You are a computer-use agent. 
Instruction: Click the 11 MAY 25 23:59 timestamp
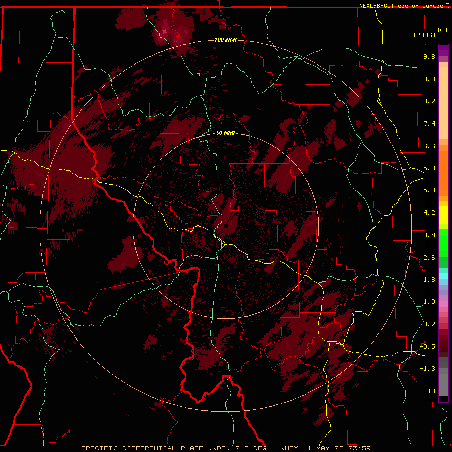click(337, 448)
